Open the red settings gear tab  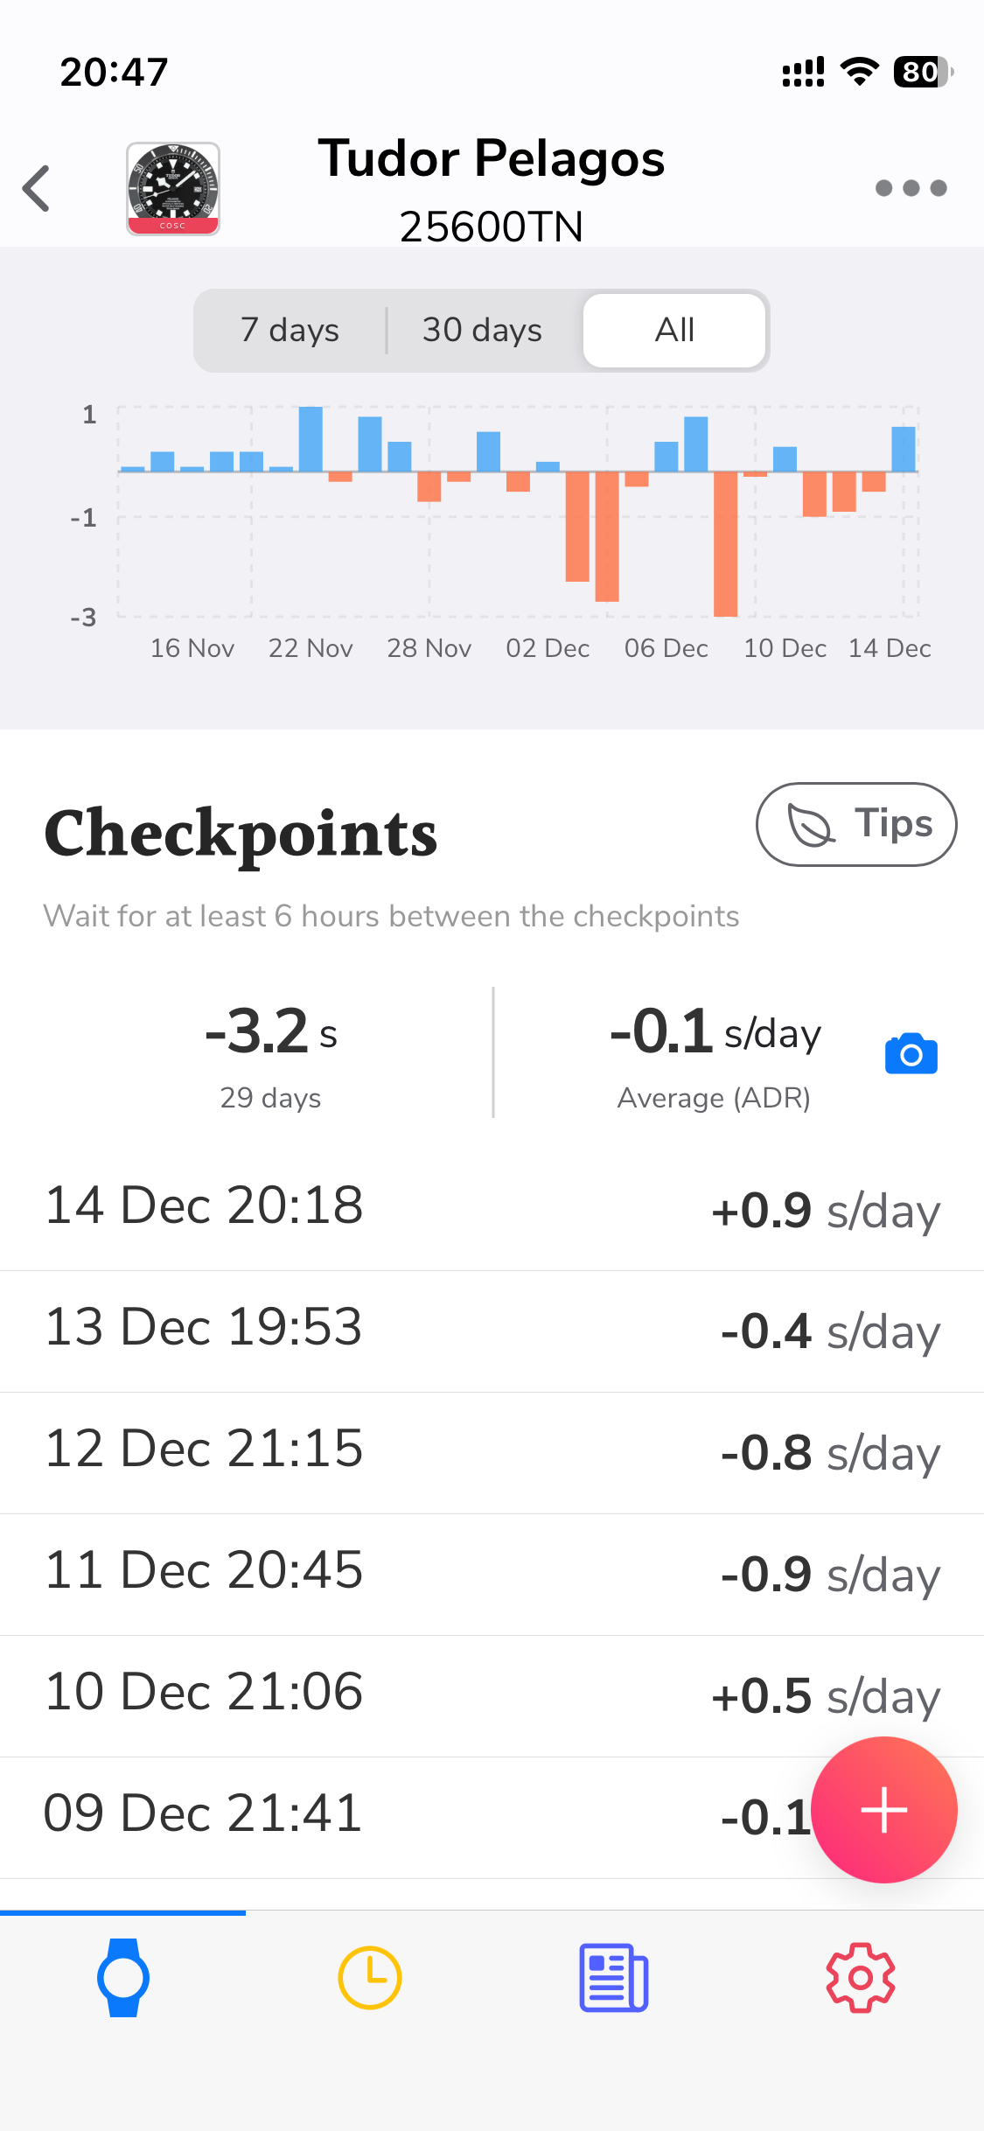point(860,1978)
